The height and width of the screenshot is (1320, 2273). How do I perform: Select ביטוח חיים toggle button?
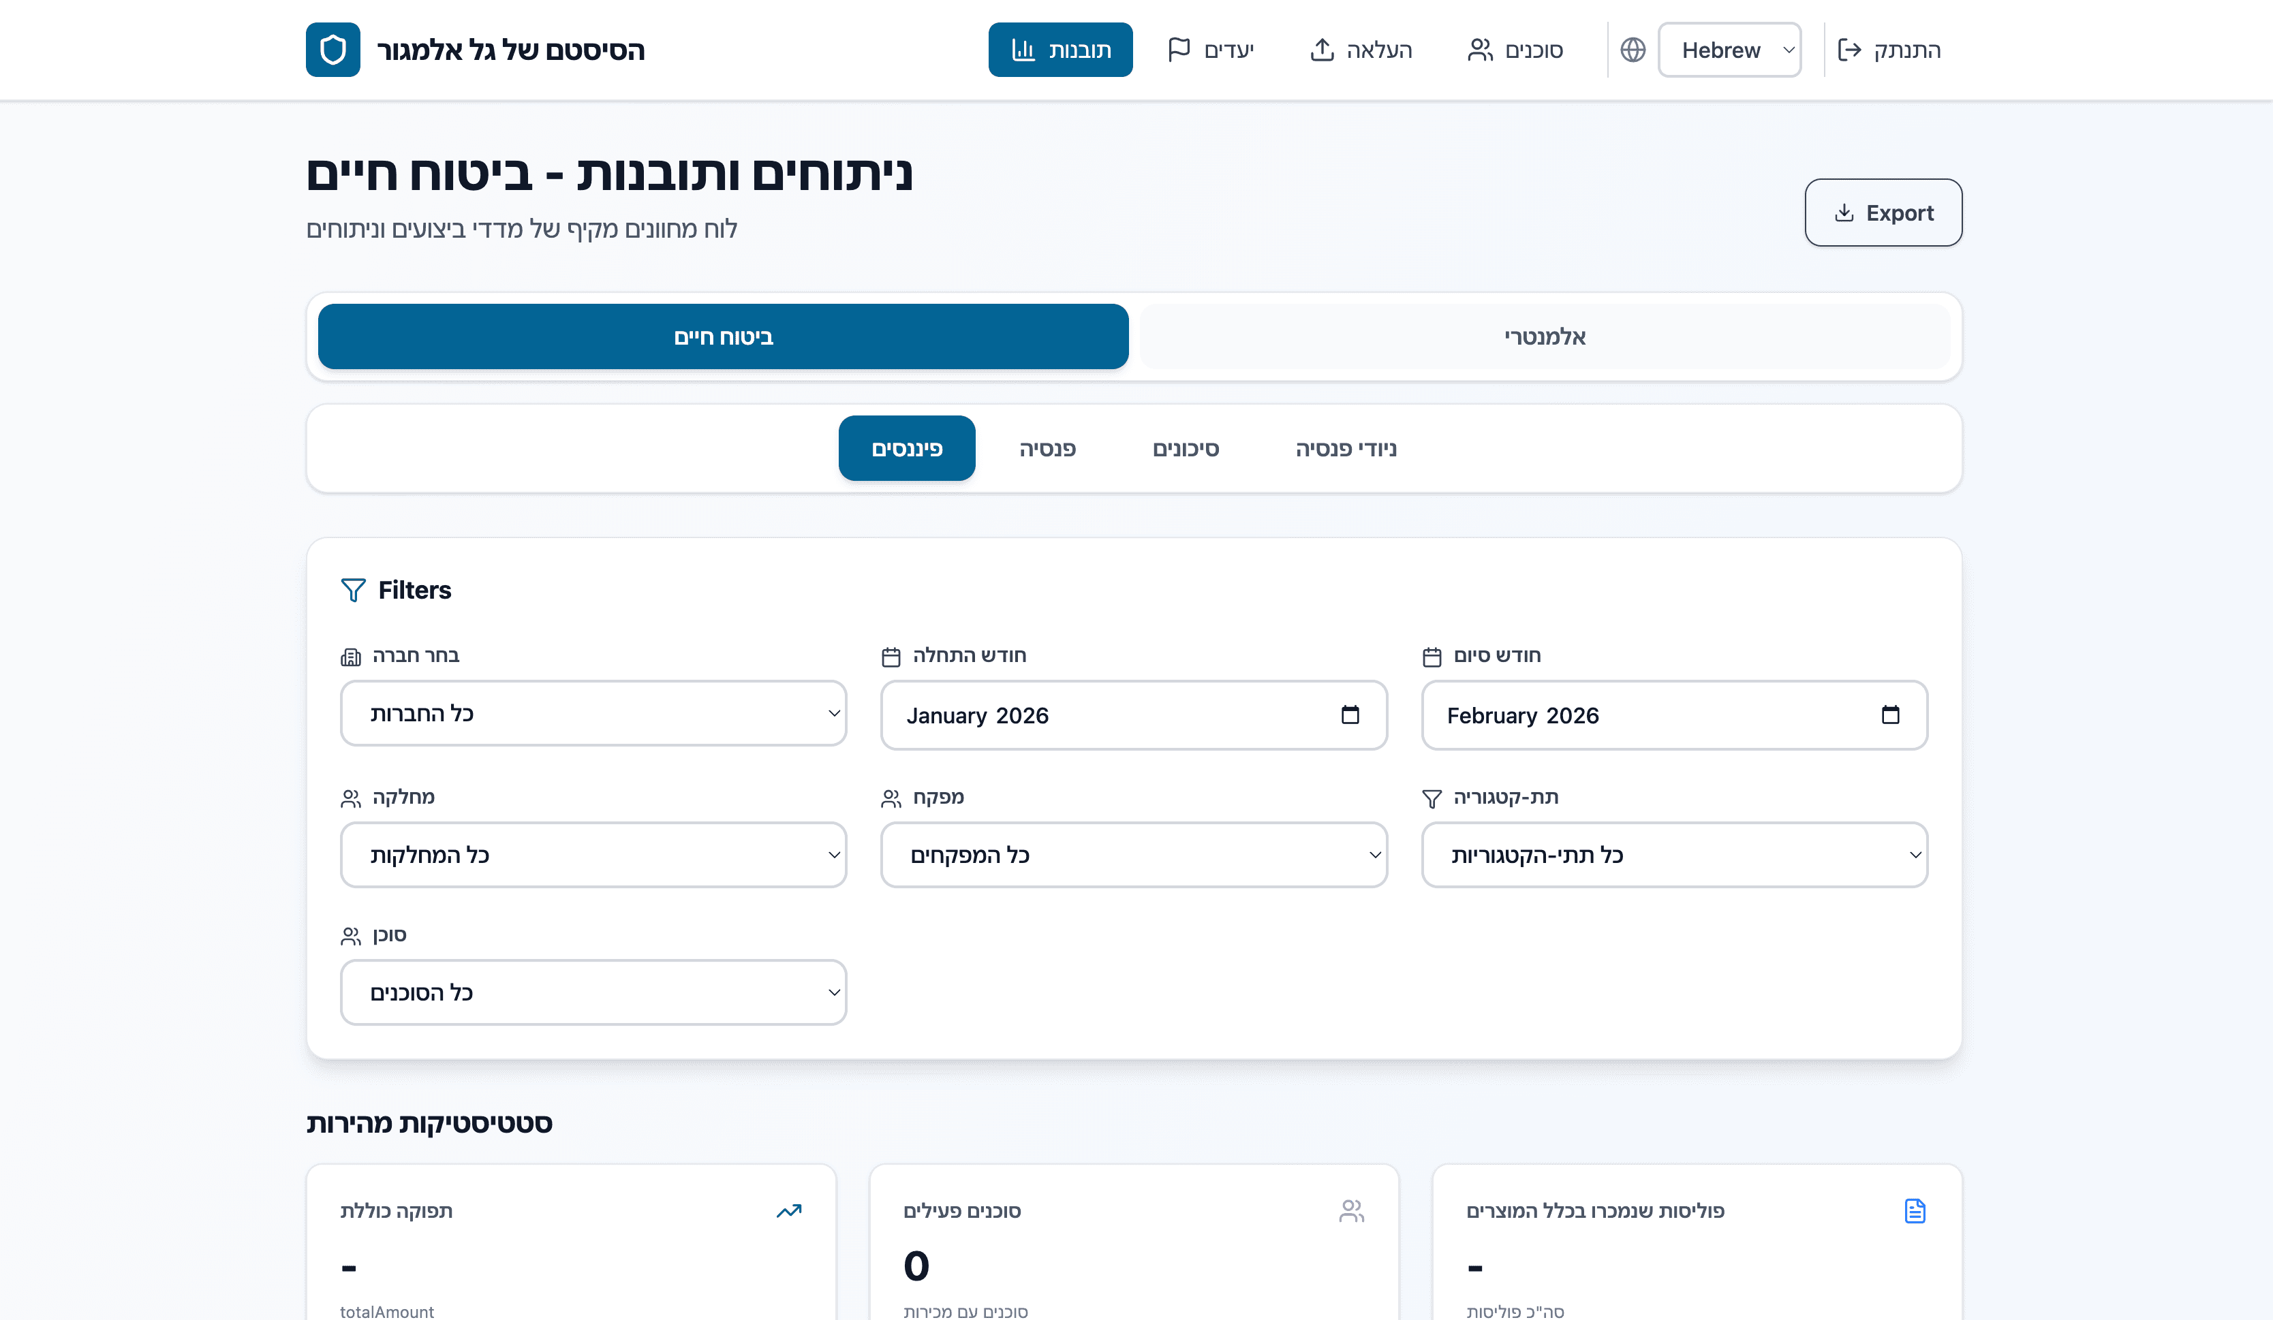pos(722,336)
